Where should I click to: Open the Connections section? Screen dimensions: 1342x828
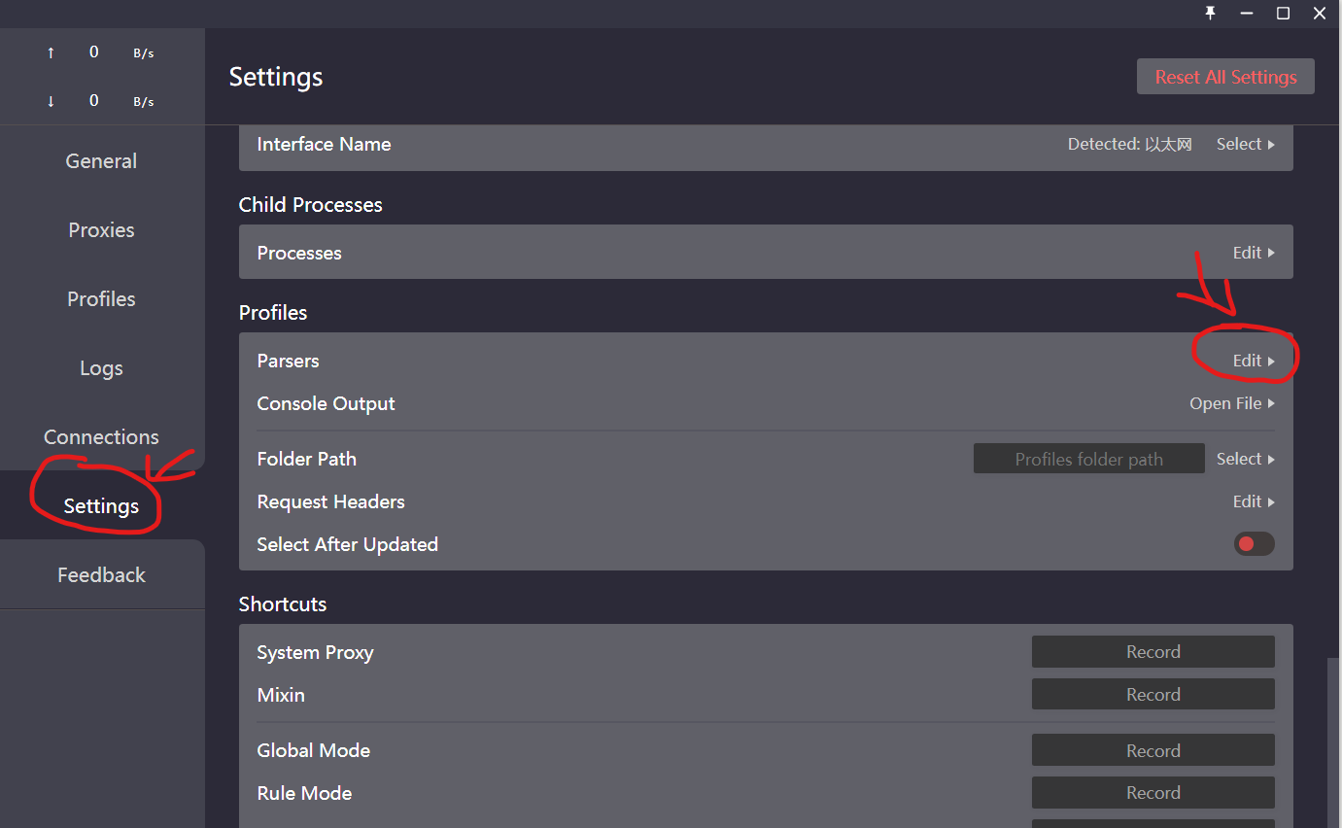102,437
